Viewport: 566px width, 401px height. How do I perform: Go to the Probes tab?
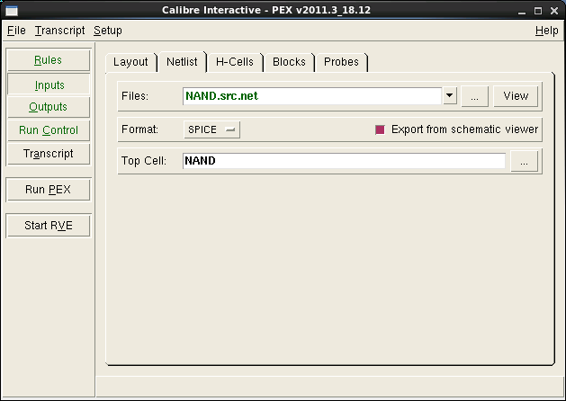[341, 62]
